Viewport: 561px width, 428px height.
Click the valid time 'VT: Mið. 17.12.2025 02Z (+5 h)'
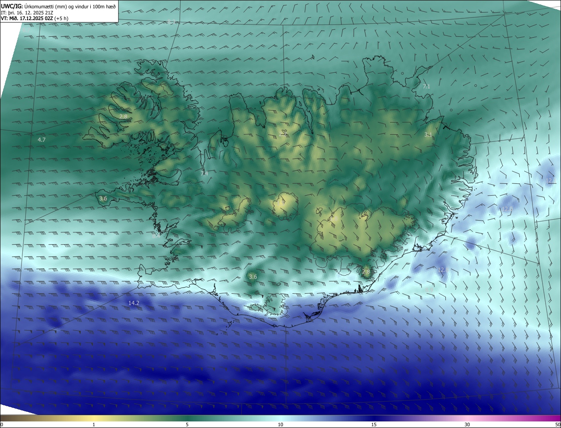[x=35, y=18]
